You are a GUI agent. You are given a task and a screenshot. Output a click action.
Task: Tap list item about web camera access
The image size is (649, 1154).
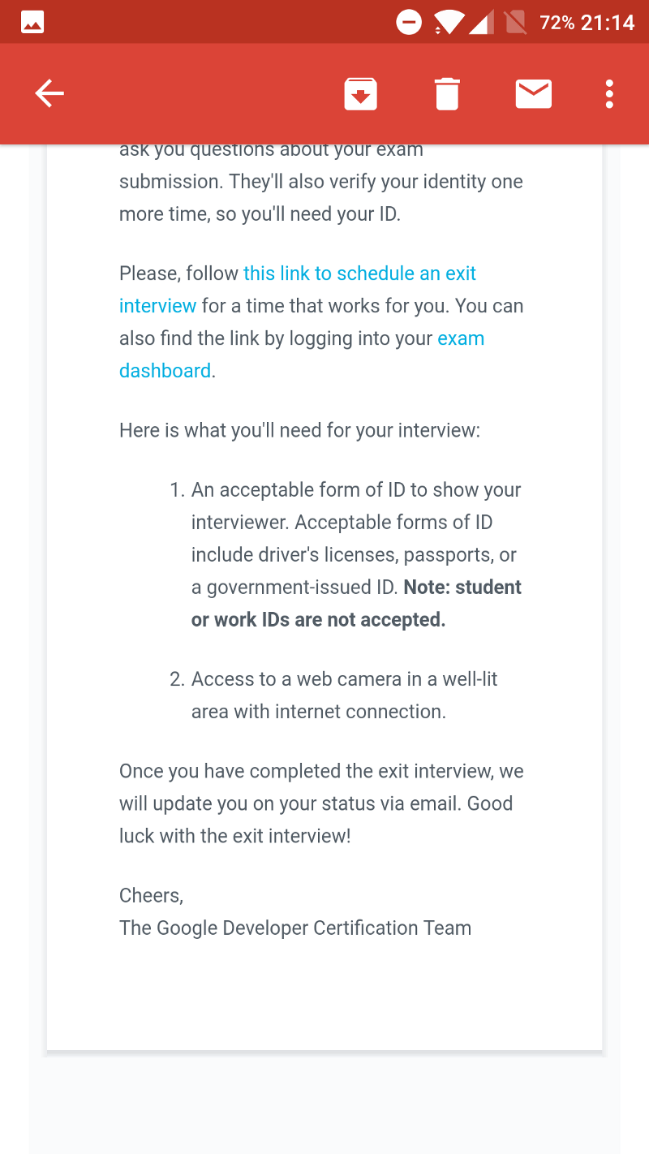tap(344, 695)
